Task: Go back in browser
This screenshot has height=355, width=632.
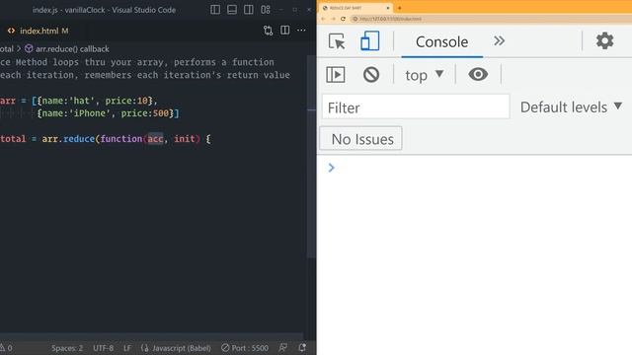Action: click(x=323, y=19)
